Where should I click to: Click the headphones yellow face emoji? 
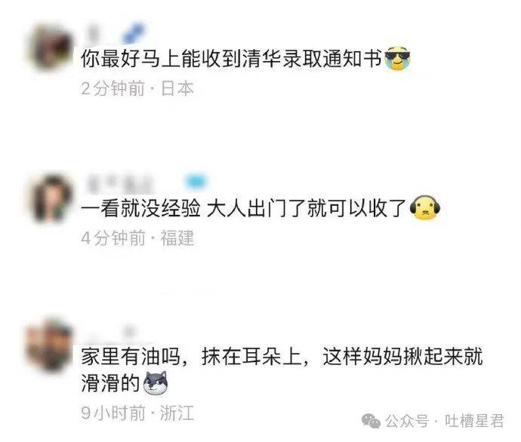pyautogui.click(x=425, y=208)
